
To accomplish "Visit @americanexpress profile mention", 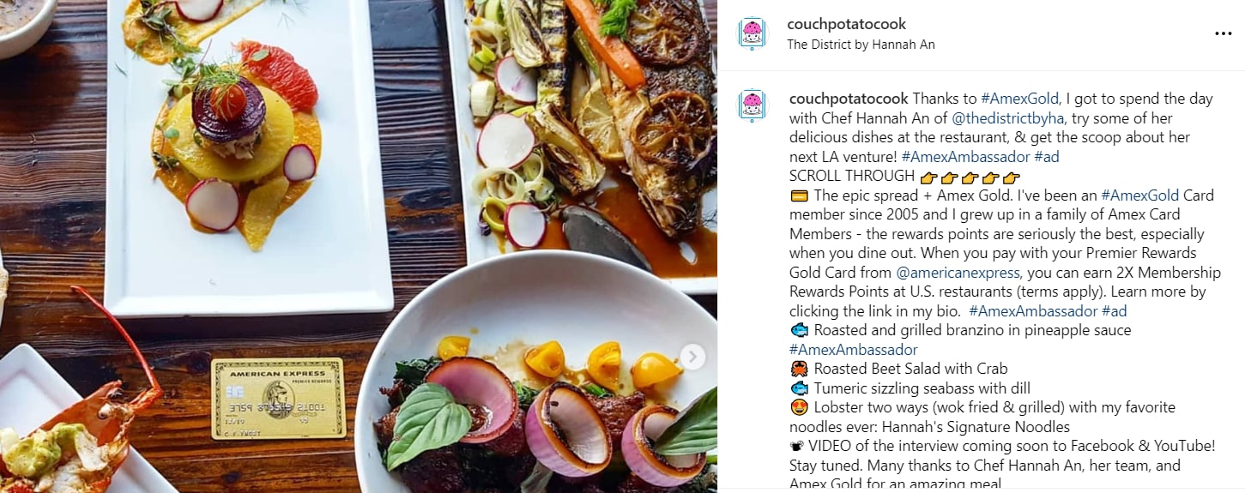I will coord(958,273).
